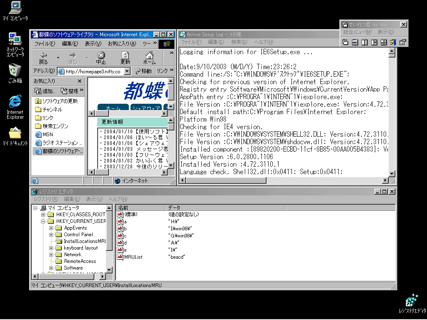This screenshot has height=320, width=427.
Task: Expand the keyboard layout registry key
Action: click(51, 248)
